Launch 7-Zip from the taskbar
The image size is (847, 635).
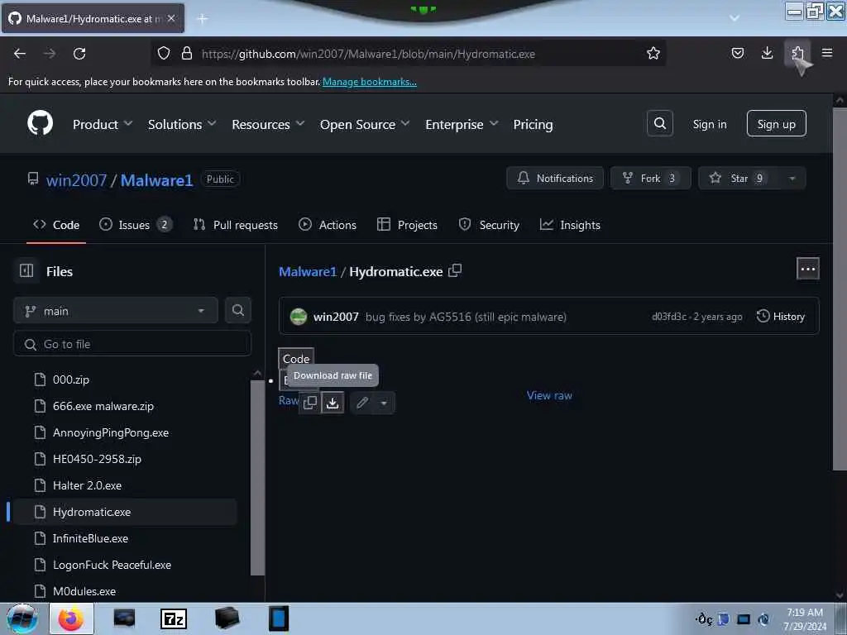point(174,618)
